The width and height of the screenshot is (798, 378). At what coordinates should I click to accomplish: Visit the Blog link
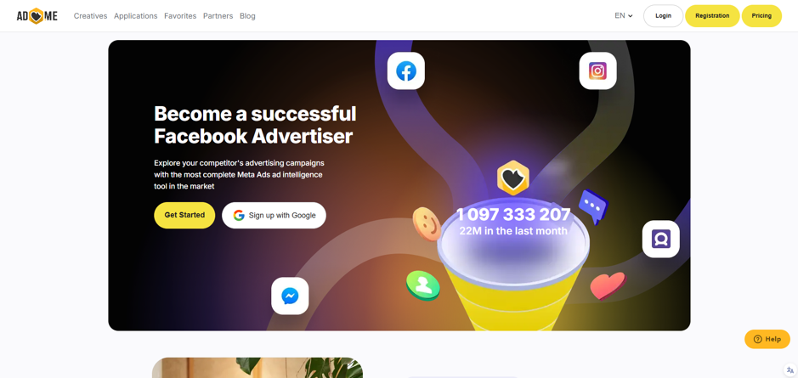click(x=247, y=16)
